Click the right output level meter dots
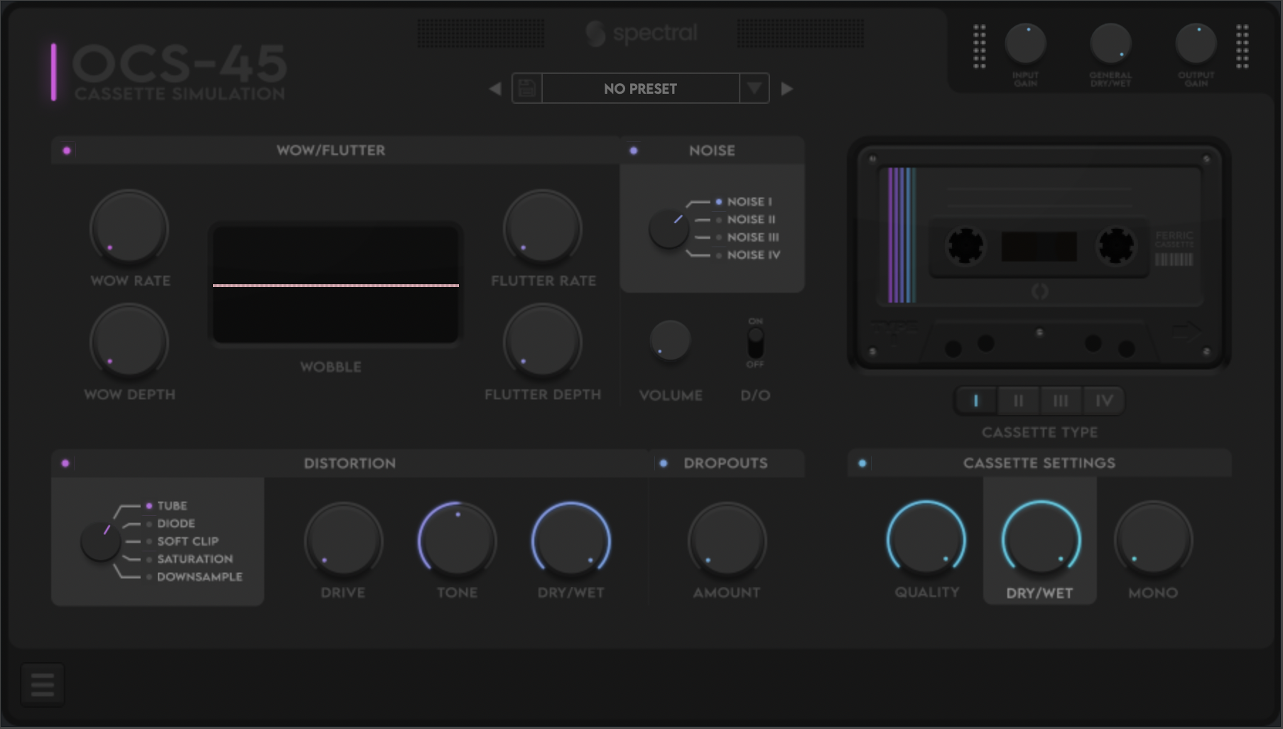Screen dimensions: 1283x729 pos(1243,47)
